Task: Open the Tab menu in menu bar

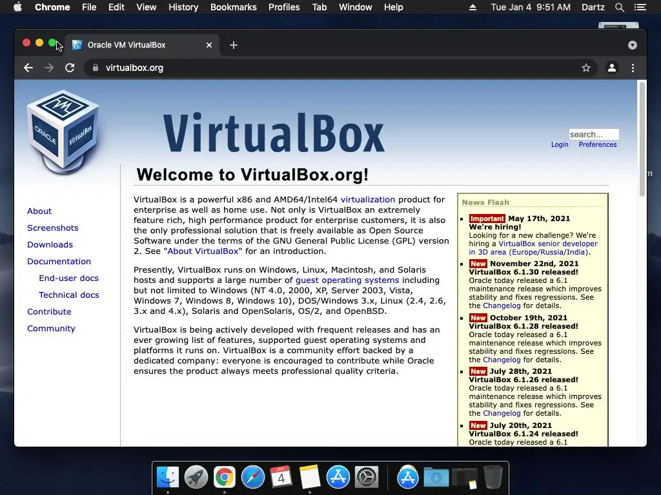Action: 319,7
